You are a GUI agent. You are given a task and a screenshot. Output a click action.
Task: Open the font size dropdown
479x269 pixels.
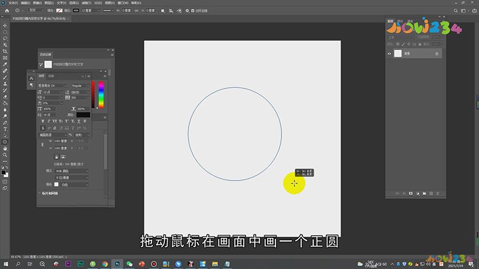tap(62, 92)
